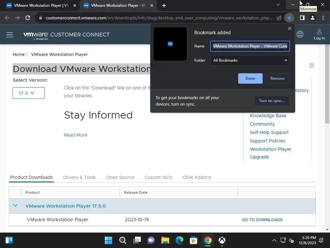Click the VMware Customer Connect logo
The height and width of the screenshot is (248, 330).
[x=66, y=35]
